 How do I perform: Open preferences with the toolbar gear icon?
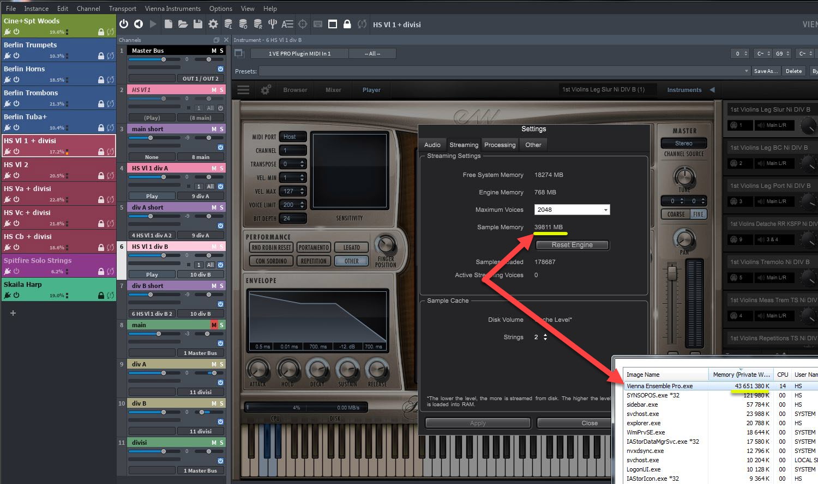tap(213, 24)
